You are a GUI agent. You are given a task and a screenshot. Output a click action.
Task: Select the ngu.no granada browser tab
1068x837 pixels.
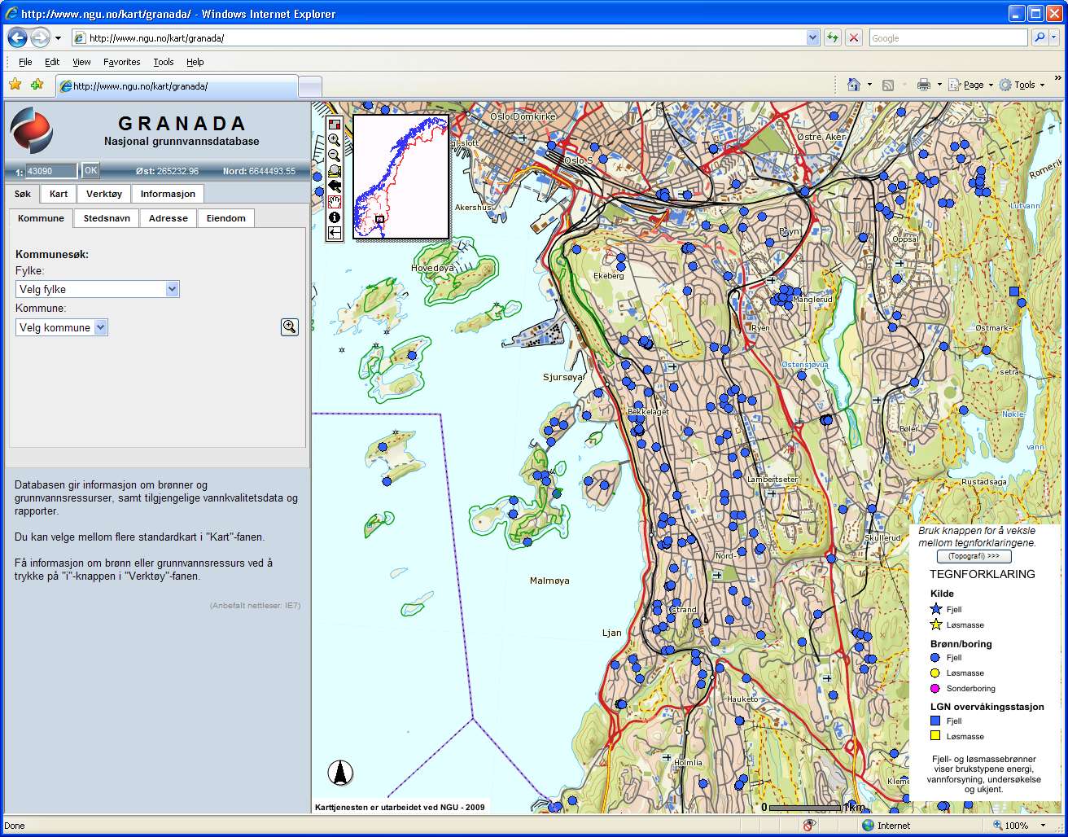click(177, 86)
